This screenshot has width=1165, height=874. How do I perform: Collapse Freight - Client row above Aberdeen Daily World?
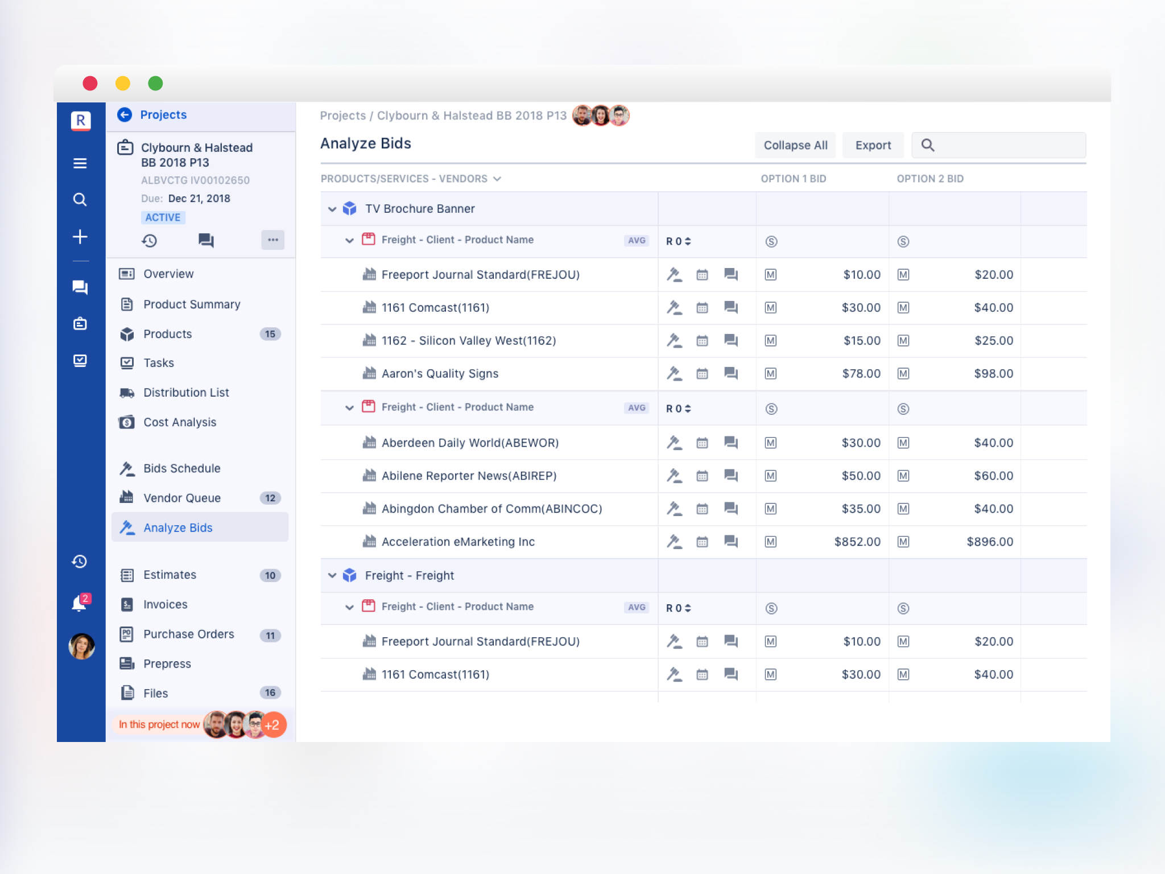349,407
